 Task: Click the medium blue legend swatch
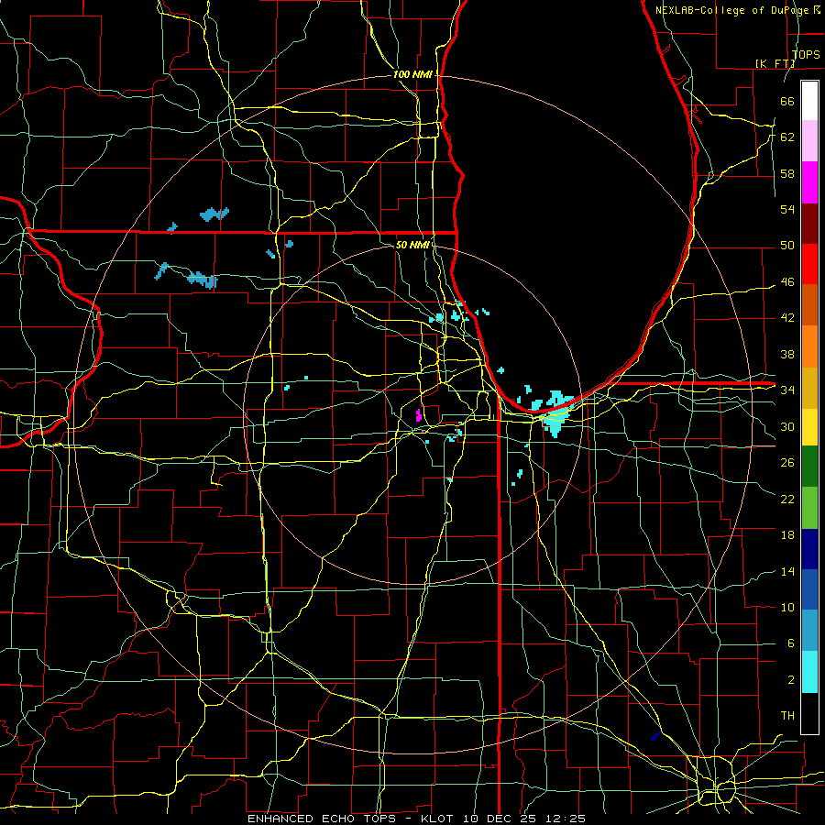[809, 589]
